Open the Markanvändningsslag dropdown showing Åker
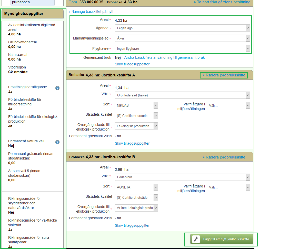 [x=182, y=38]
